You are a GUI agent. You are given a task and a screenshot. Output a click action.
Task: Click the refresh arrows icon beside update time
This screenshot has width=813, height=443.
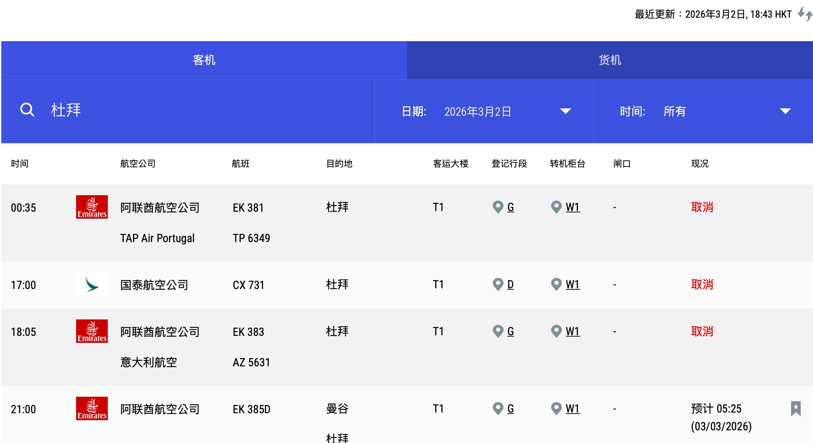pos(805,14)
